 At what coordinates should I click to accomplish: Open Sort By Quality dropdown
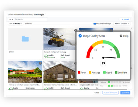point(16,24)
